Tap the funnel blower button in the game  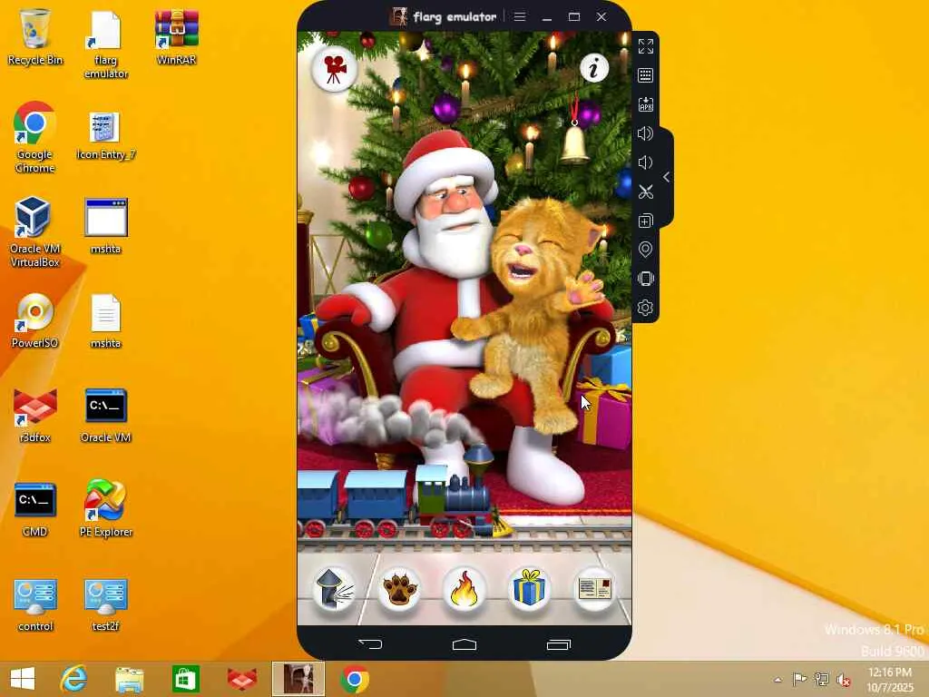334,589
